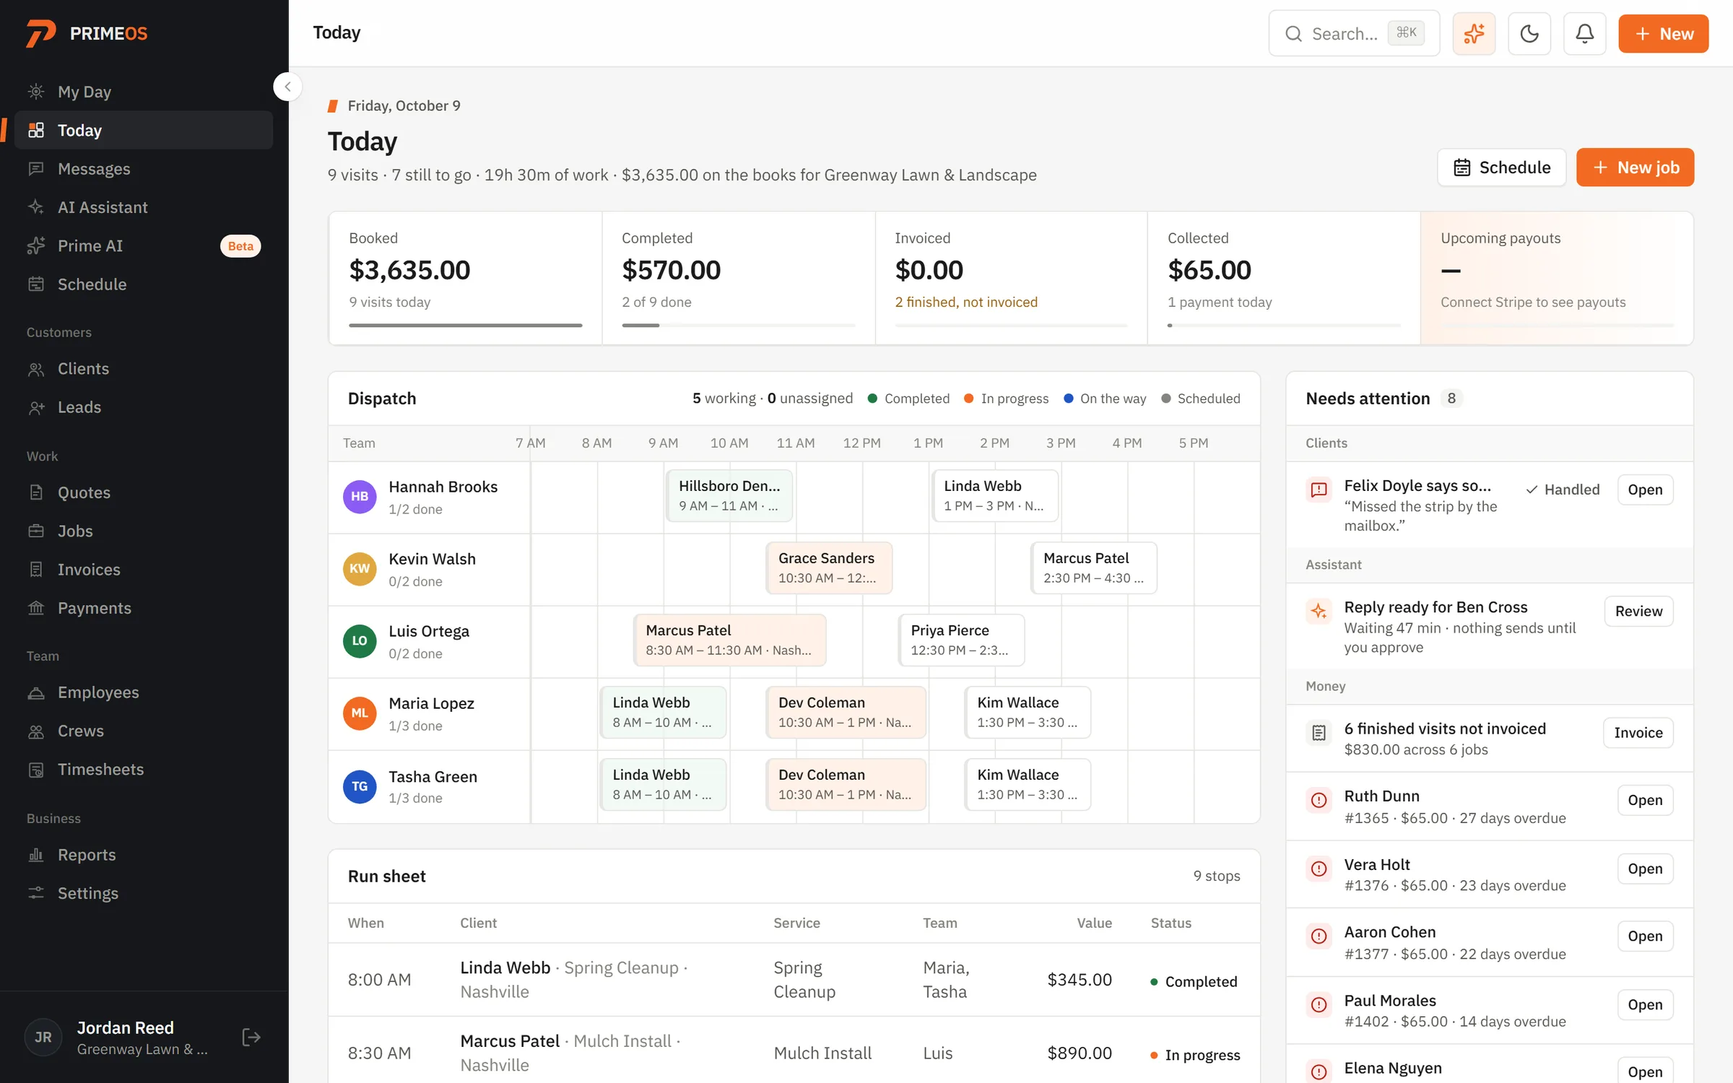Image resolution: width=1733 pixels, height=1083 pixels.
Task: Open Prime AI Beta in sidebar
Action: click(144, 245)
